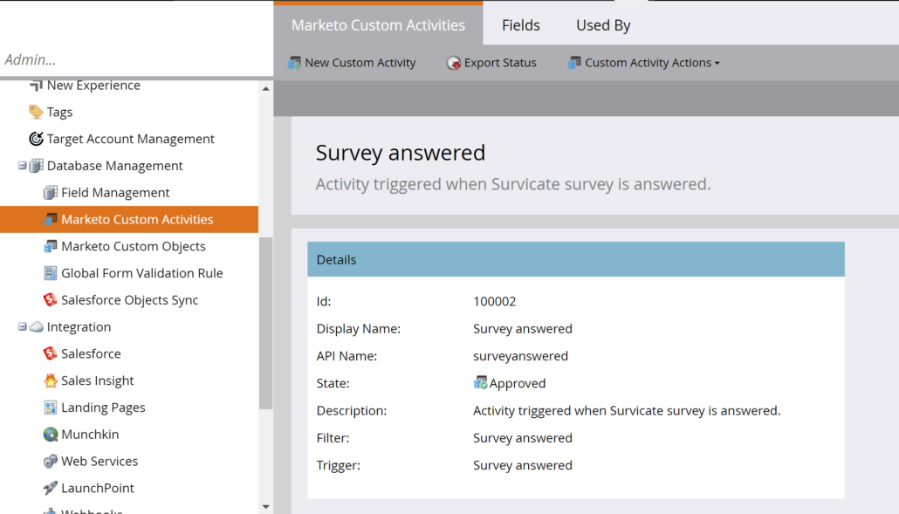Click the Custom Activity Actions icon
Image resolution: width=899 pixels, height=514 pixels.
coord(574,63)
